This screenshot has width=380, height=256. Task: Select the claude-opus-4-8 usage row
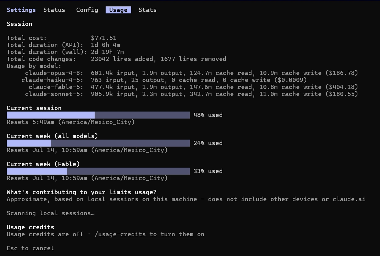(191, 73)
